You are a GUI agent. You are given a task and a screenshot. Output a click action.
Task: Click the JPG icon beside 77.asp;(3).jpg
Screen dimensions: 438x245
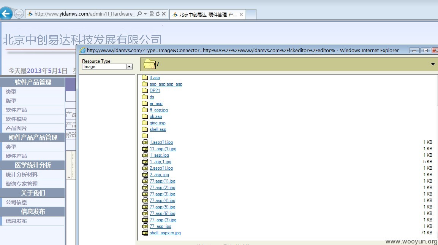(145, 194)
